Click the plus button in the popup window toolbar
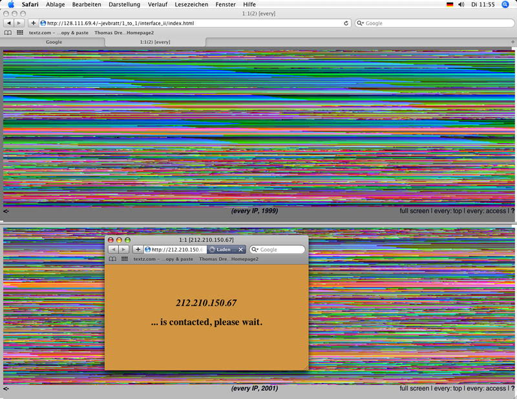This screenshot has height=399, width=517. click(x=138, y=250)
